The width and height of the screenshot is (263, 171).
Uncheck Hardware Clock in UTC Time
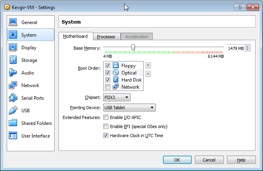coord(106,136)
